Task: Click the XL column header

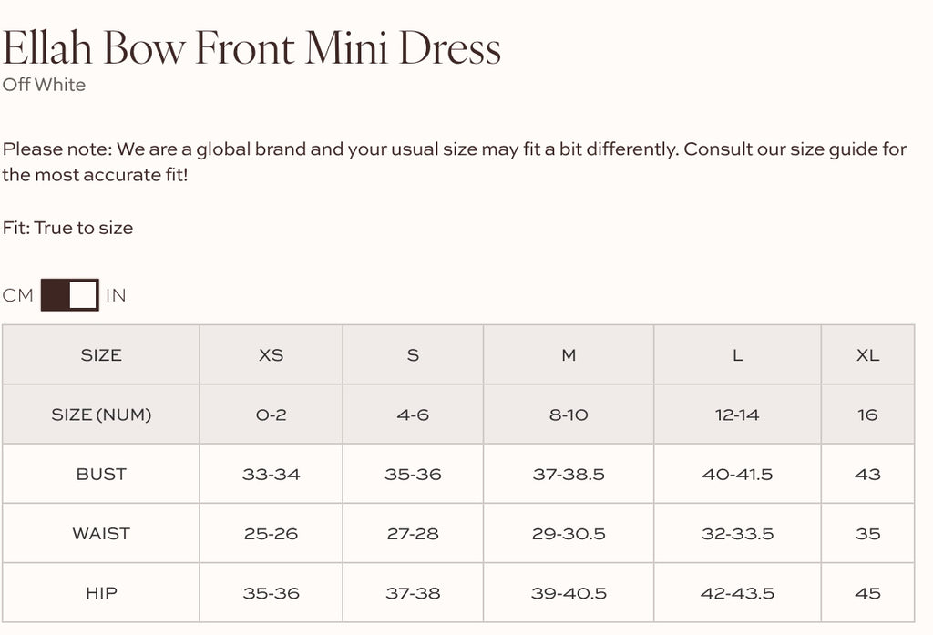Action: 869,354
